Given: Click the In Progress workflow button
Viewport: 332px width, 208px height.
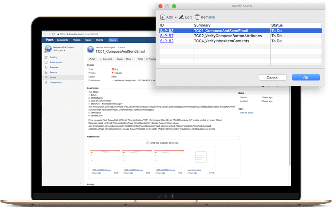Looking at the screenshot, I should pyautogui.click(x=151, y=59).
